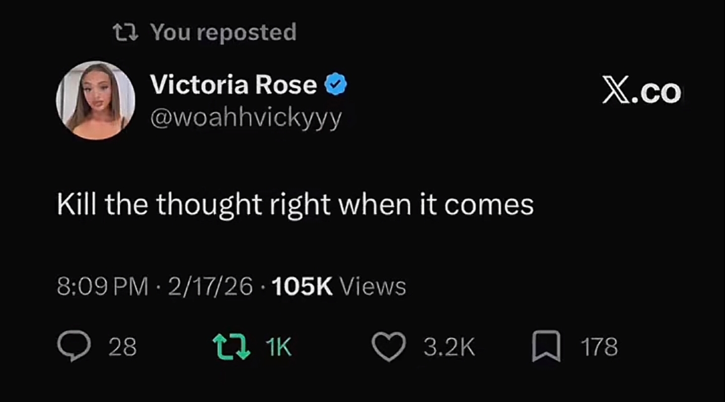The image size is (725, 402).
Task: Open the @woahhvickyyy handle link
Action: tap(246, 118)
